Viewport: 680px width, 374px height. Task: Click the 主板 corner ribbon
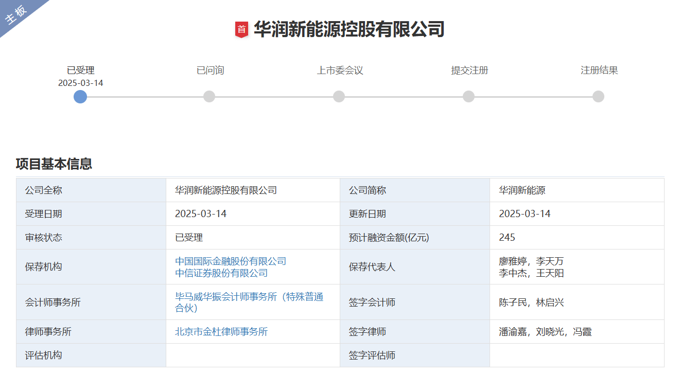[16, 14]
